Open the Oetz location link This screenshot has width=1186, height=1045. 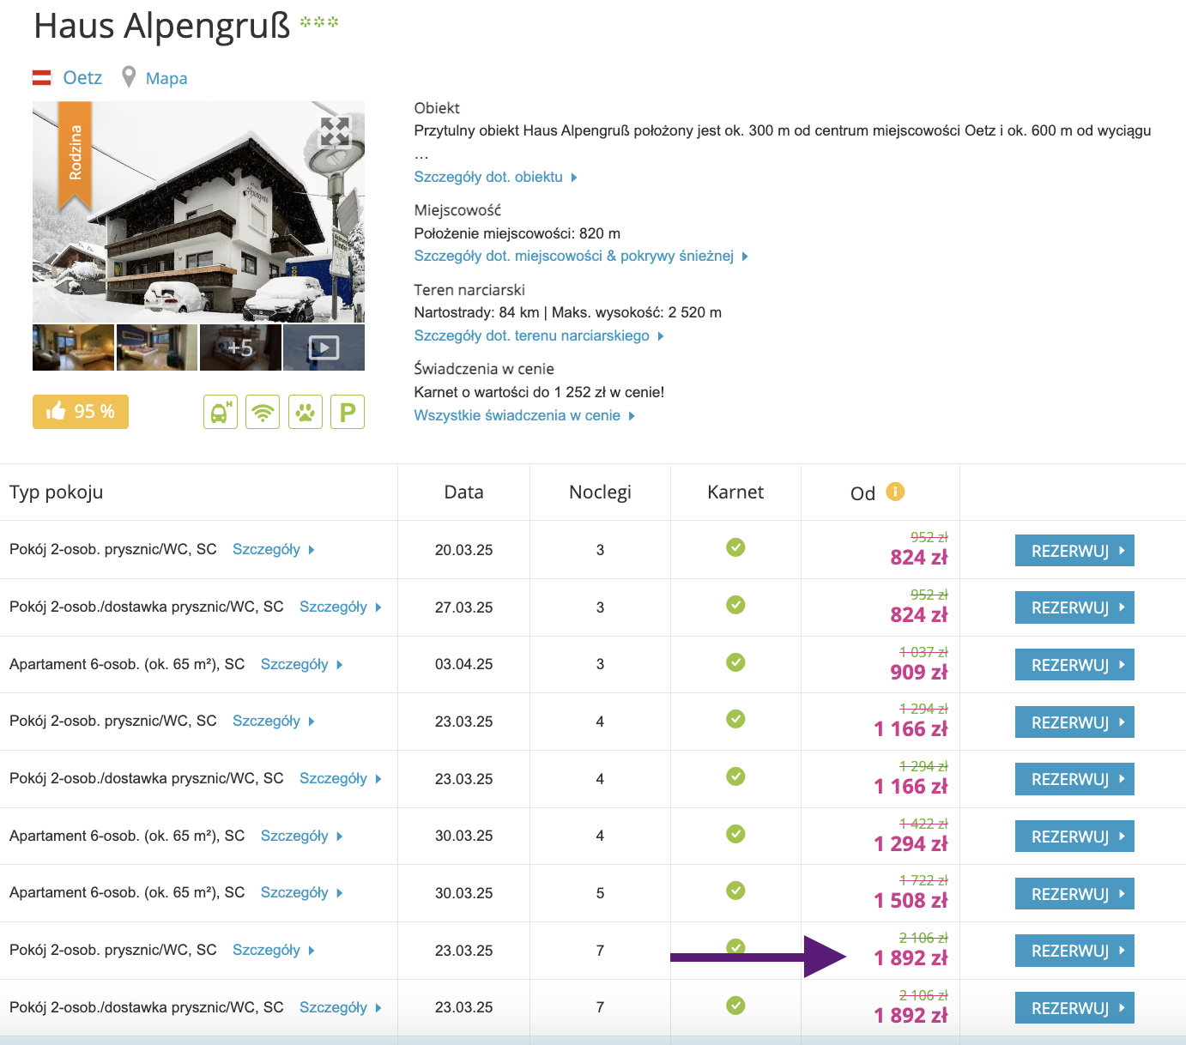click(82, 78)
